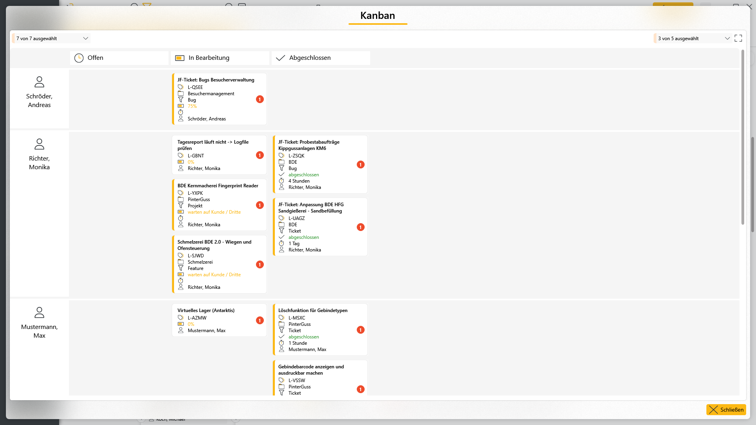Click the tag icon next to L-QSEE
This screenshot has width=756, height=425.
(181, 87)
